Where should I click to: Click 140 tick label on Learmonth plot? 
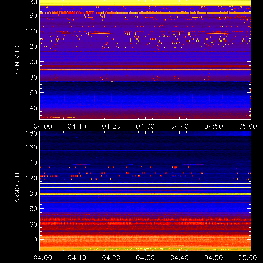click(x=31, y=162)
